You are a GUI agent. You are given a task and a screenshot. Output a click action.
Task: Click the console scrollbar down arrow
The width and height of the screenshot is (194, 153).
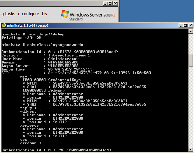191,149
